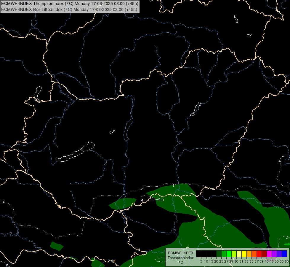This screenshot has width=290, height=267.
Task: Click the legend scale value 27
Action: (x=226, y=261)
